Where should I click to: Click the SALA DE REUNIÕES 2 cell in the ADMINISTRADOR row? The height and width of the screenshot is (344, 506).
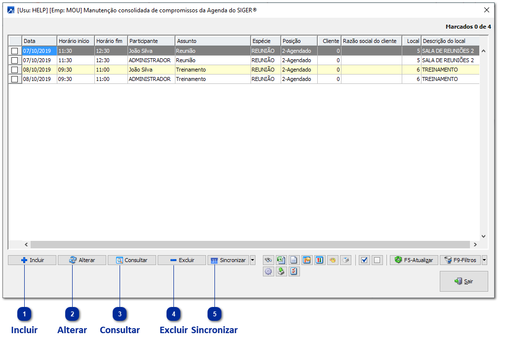tap(450, 60)
